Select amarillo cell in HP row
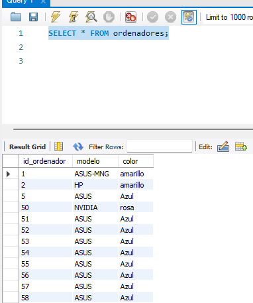The height and width of the screenshot is (303, 253). click(136, 185)
